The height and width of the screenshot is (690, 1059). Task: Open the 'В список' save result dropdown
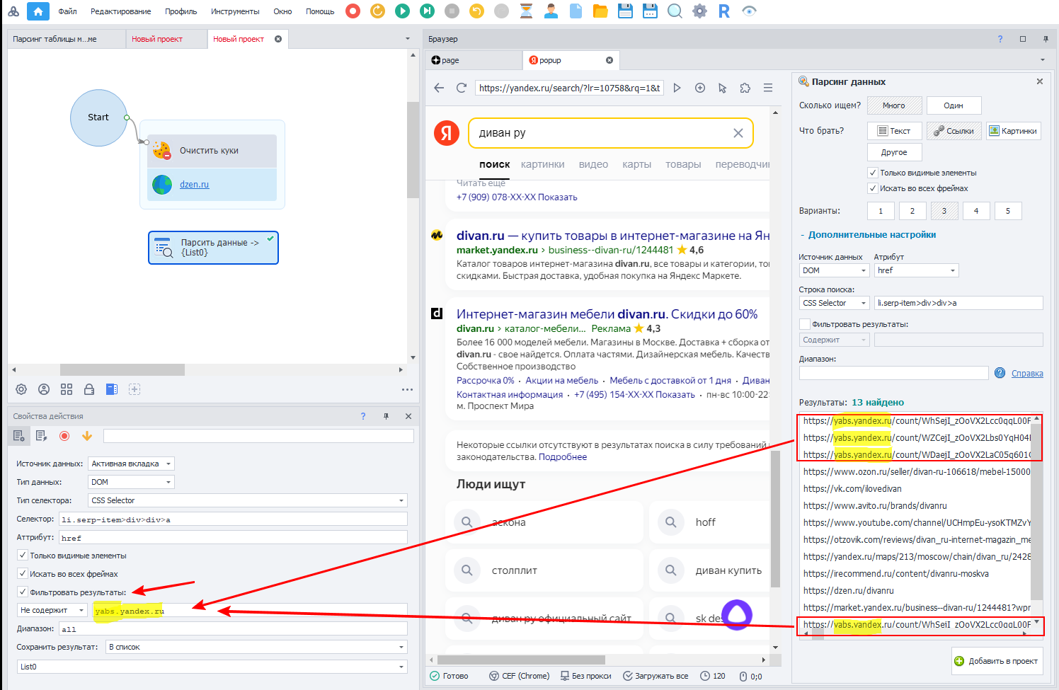pyautogui.click(x=256, y=647)
